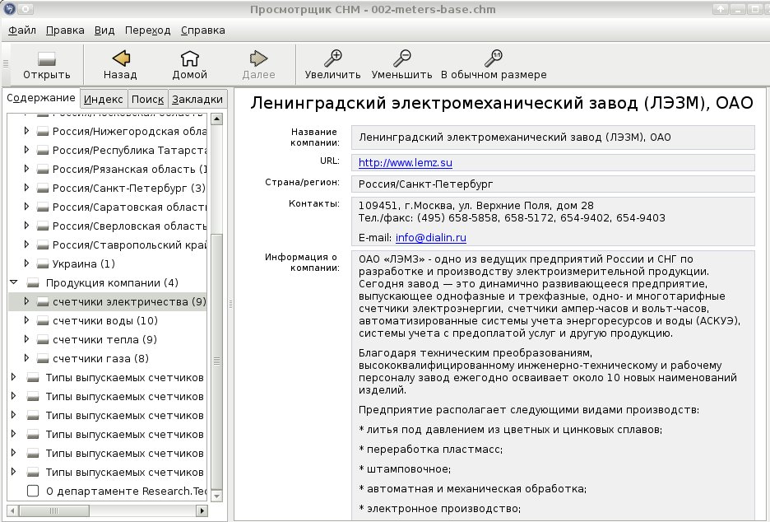Expand Россия/Ставропольский край node
This screenshot has width=770, height=522.
pos(26,245)
